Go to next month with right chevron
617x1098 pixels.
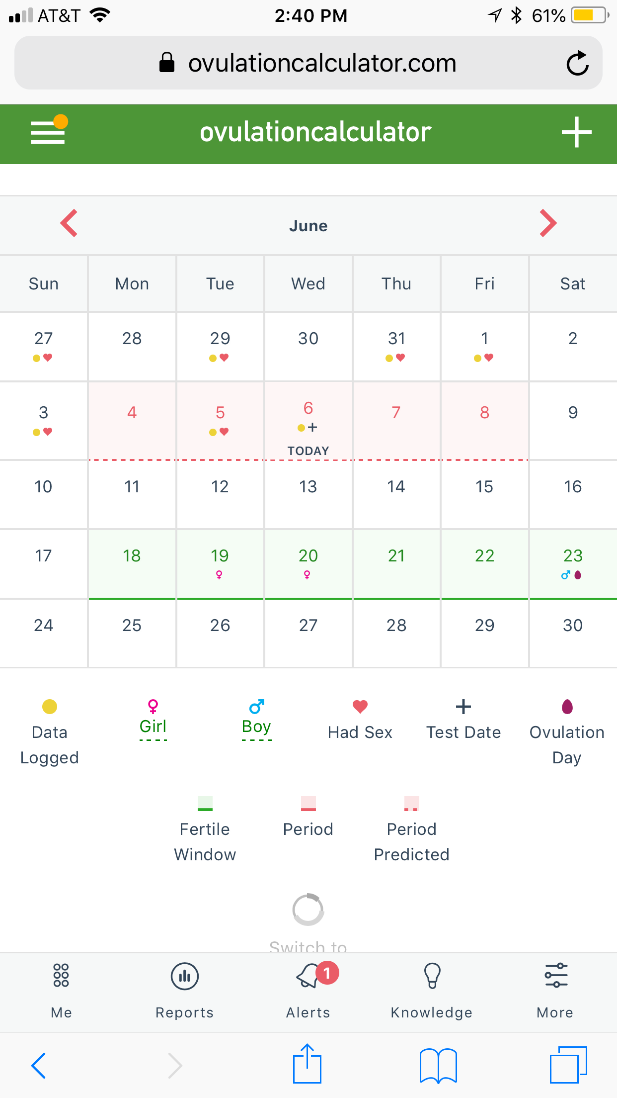pos(548,223)
